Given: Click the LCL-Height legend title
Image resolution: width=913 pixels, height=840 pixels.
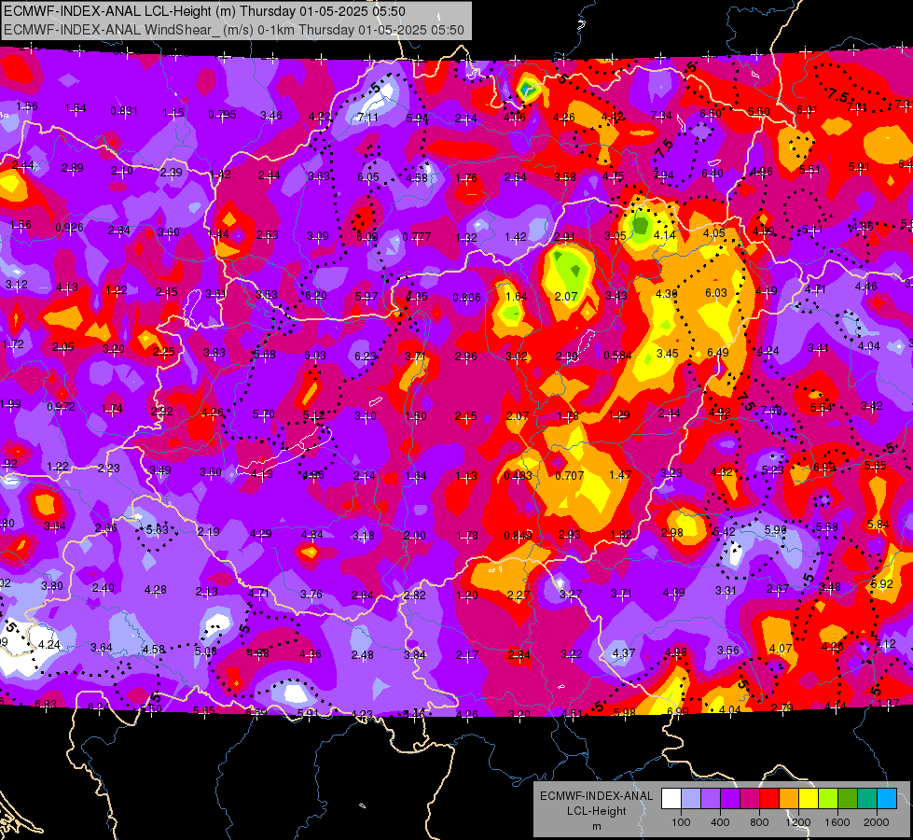Looking at the screenshot, I should (x=596, y=811).
